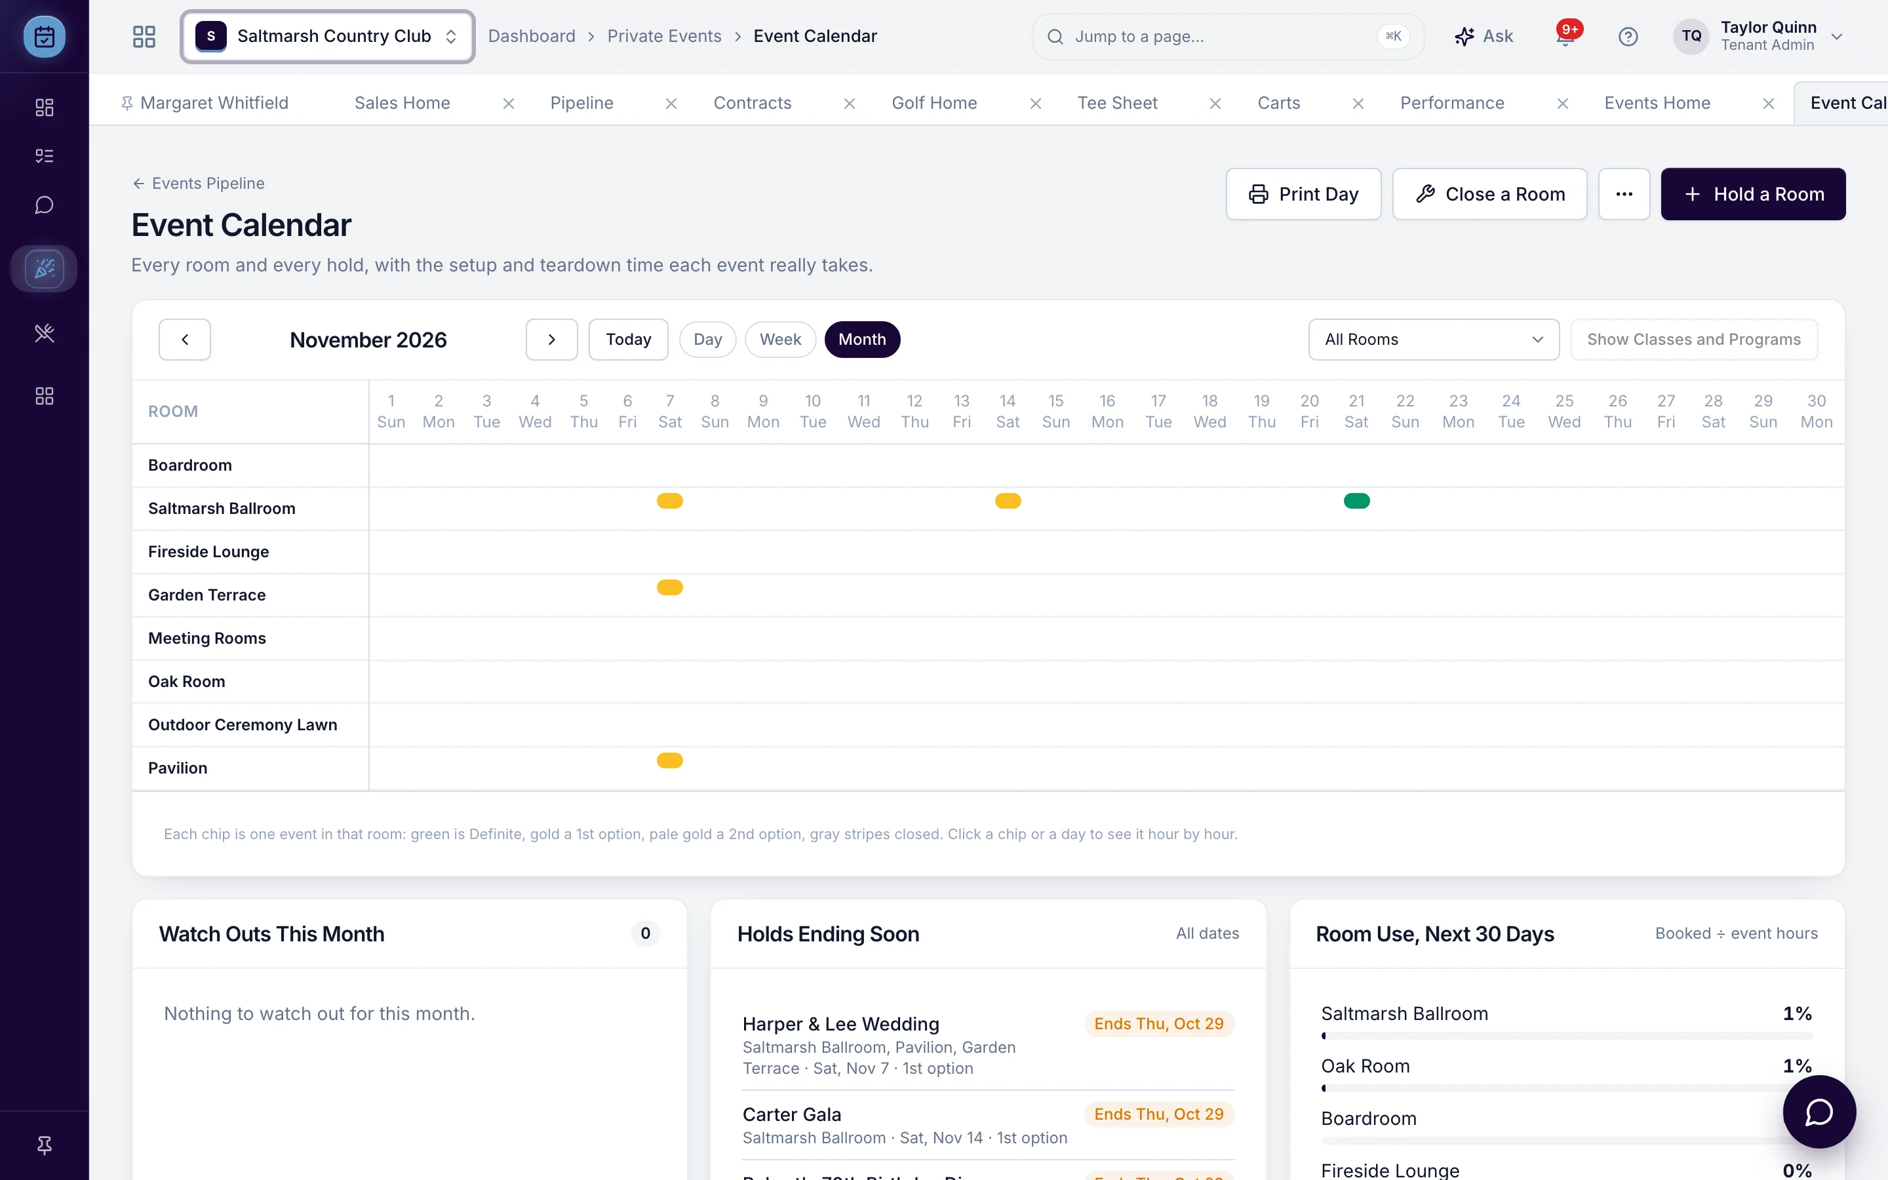Expand the Saltmarsh Country Club switcher
The height and width of the screenshot is (1180, 1888).
click(328, 37)
